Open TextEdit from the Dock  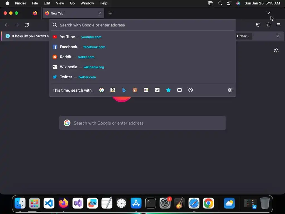[x=107, y=203]
